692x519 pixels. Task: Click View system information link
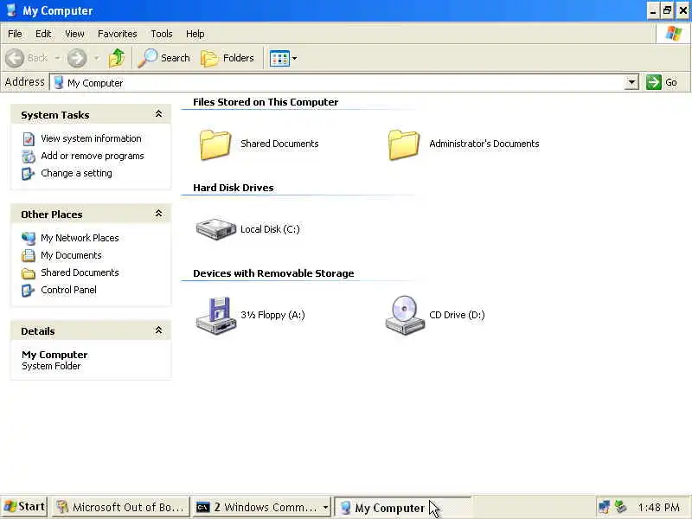click(x=91, y=138)
